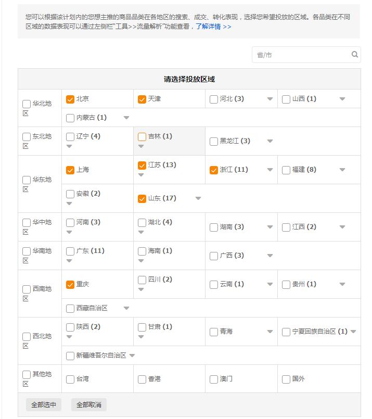The width and height of the screenshot is (372, 419).
Task: Expand the 安徽 (2) dropdown arrow
Action: (x=69, y=204)
